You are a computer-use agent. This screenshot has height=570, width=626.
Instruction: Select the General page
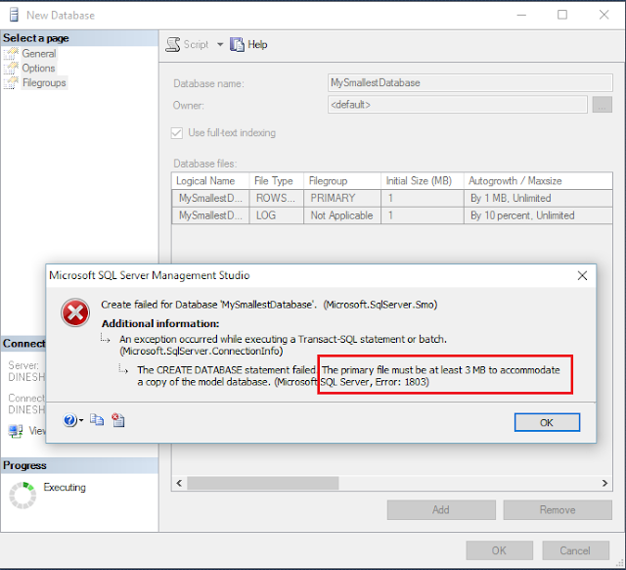click(39, 53)
